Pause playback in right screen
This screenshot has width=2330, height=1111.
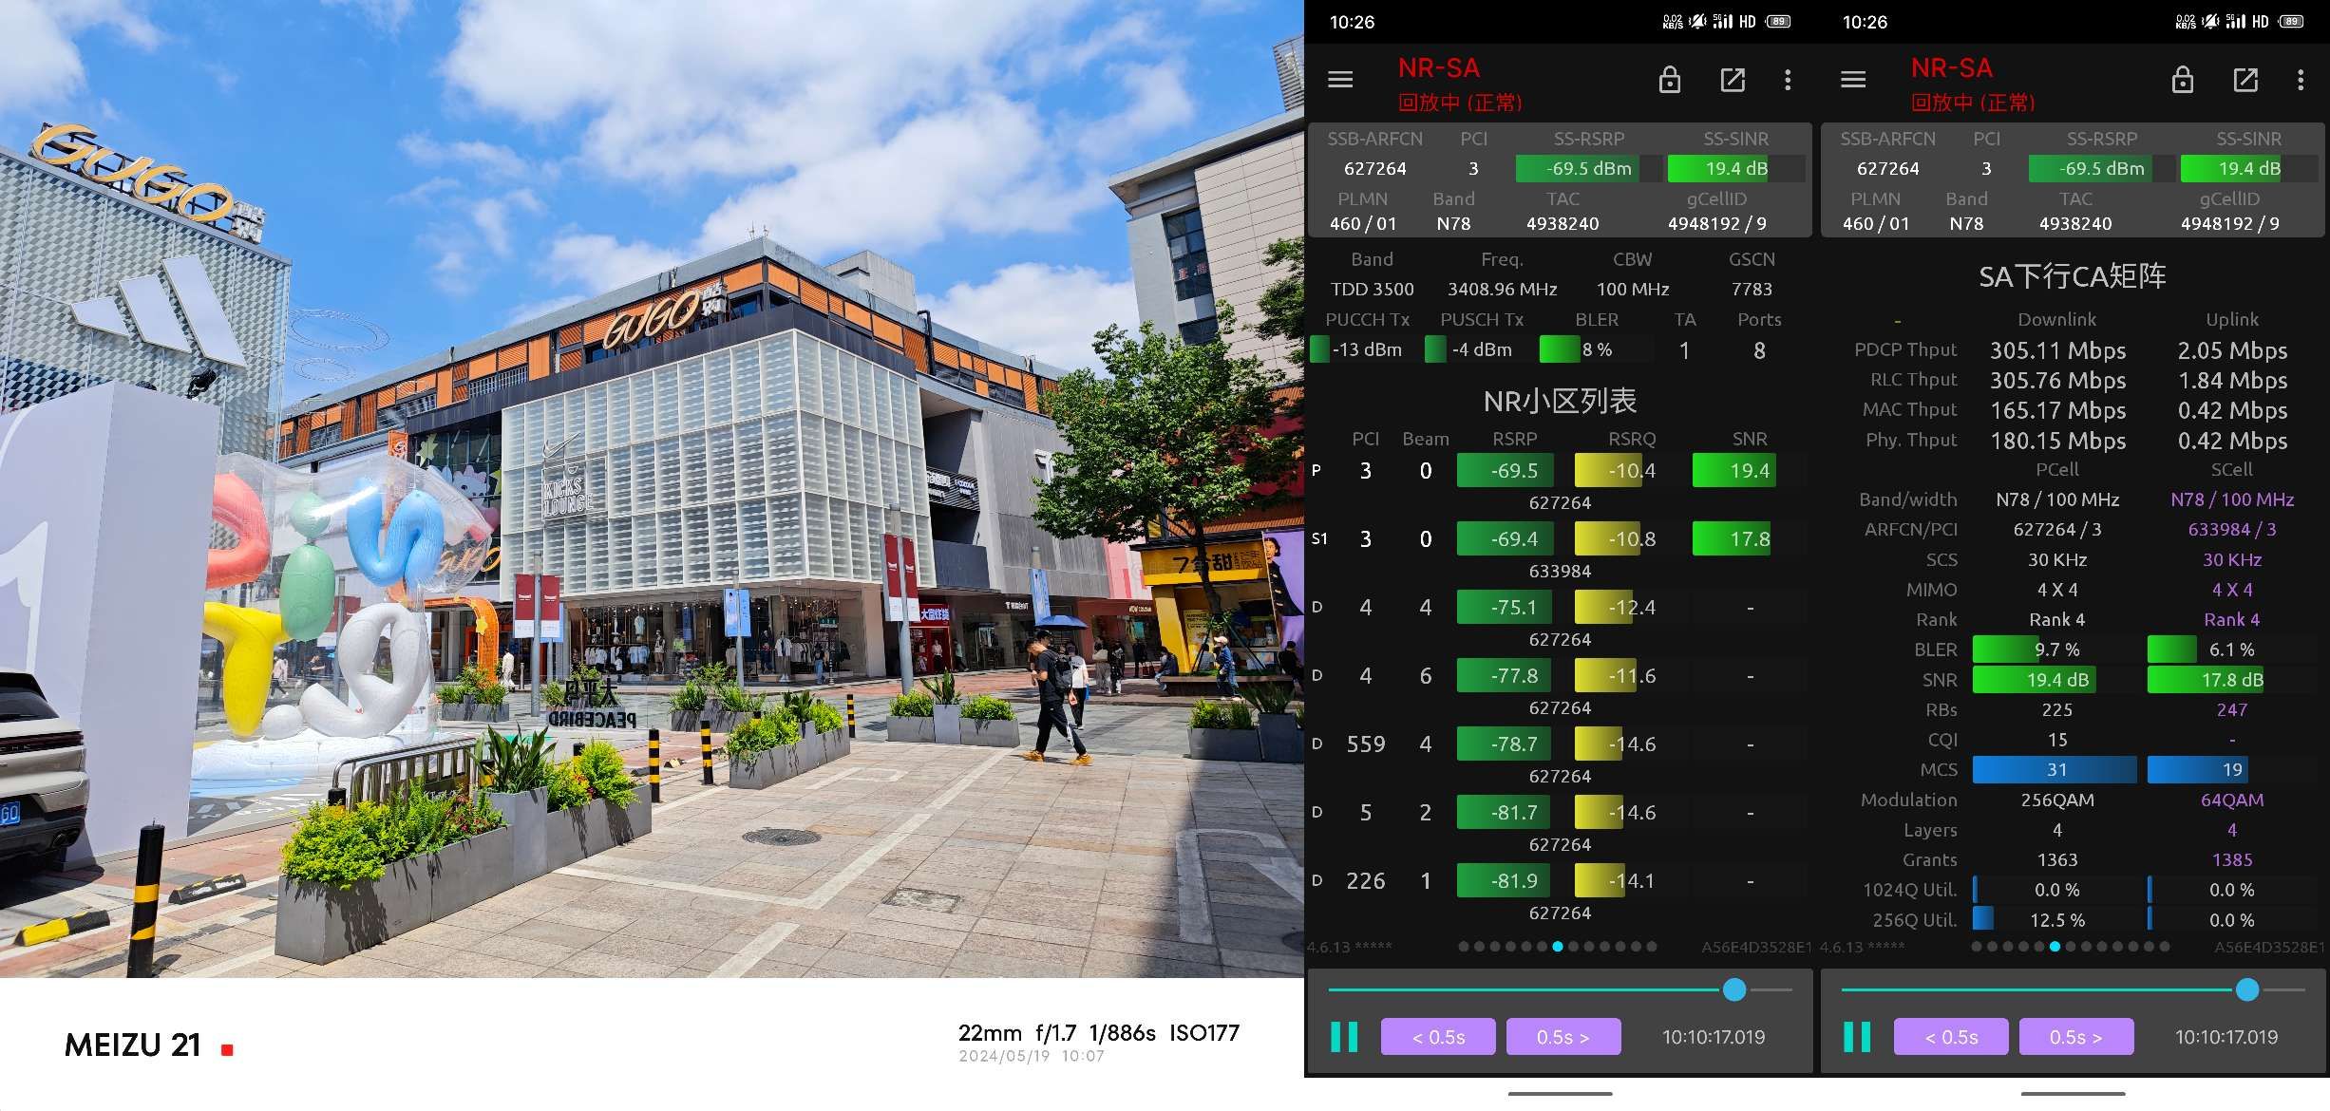(x=1857, y=1037)
